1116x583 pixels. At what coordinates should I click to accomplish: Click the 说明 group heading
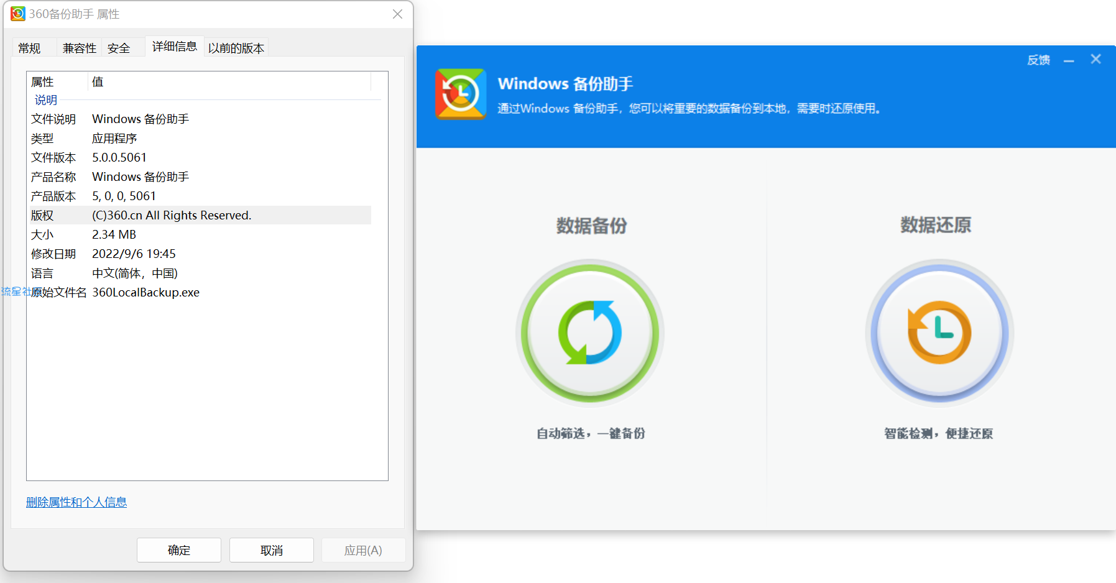[46, 100]
